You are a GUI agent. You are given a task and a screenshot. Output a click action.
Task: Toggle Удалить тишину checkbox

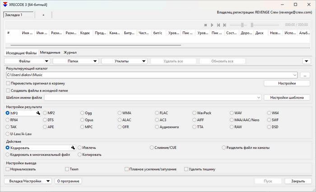[x=186, y=169]
